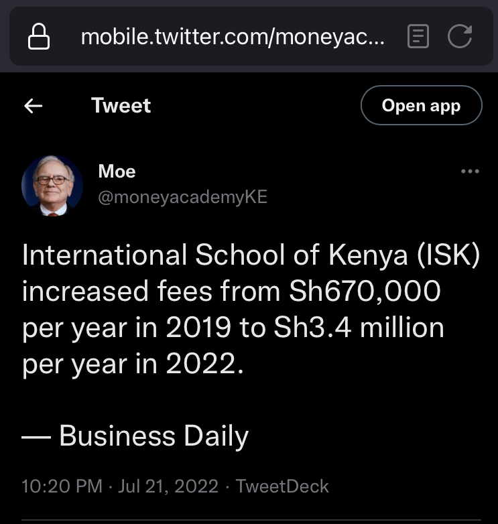Tap the @moneyacademyKE handle
This screenshot has height=524, width=498.
click(x=182, y=198)
